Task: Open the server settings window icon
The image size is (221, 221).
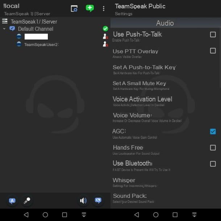Action: (x=74, y=9)
